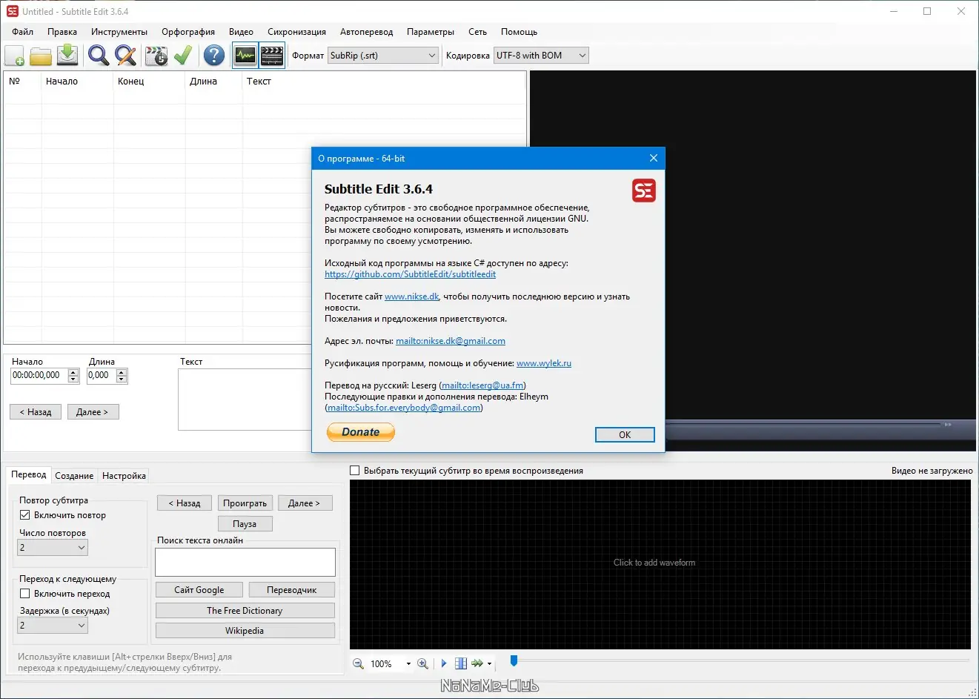Switch to the Настройка tab
The image size is (979, 699).
pos(124,476)
